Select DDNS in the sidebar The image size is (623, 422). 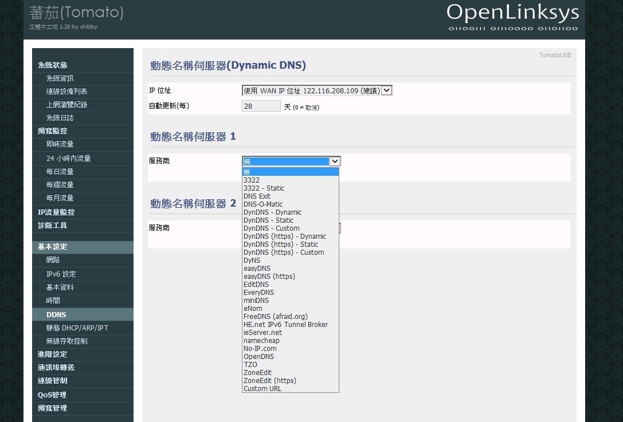83,315
